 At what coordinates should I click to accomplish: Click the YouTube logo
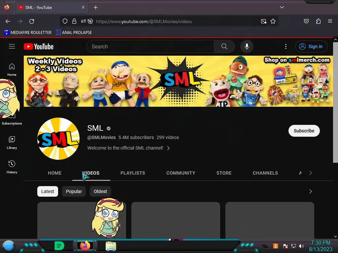(x=39, y=46)
